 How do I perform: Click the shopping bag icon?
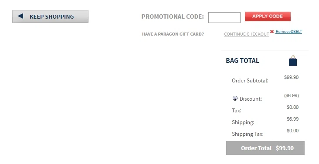click(x=293, y=61)
